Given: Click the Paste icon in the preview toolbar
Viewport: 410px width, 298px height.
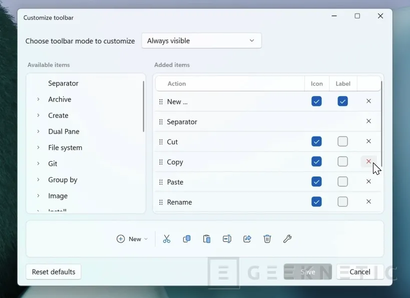Looking at the screenshot, I should [207, 238].
